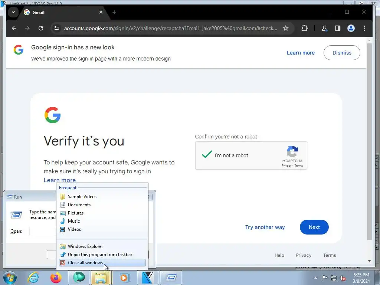Select Unpin this program from taskbar

tap(102, 255)
